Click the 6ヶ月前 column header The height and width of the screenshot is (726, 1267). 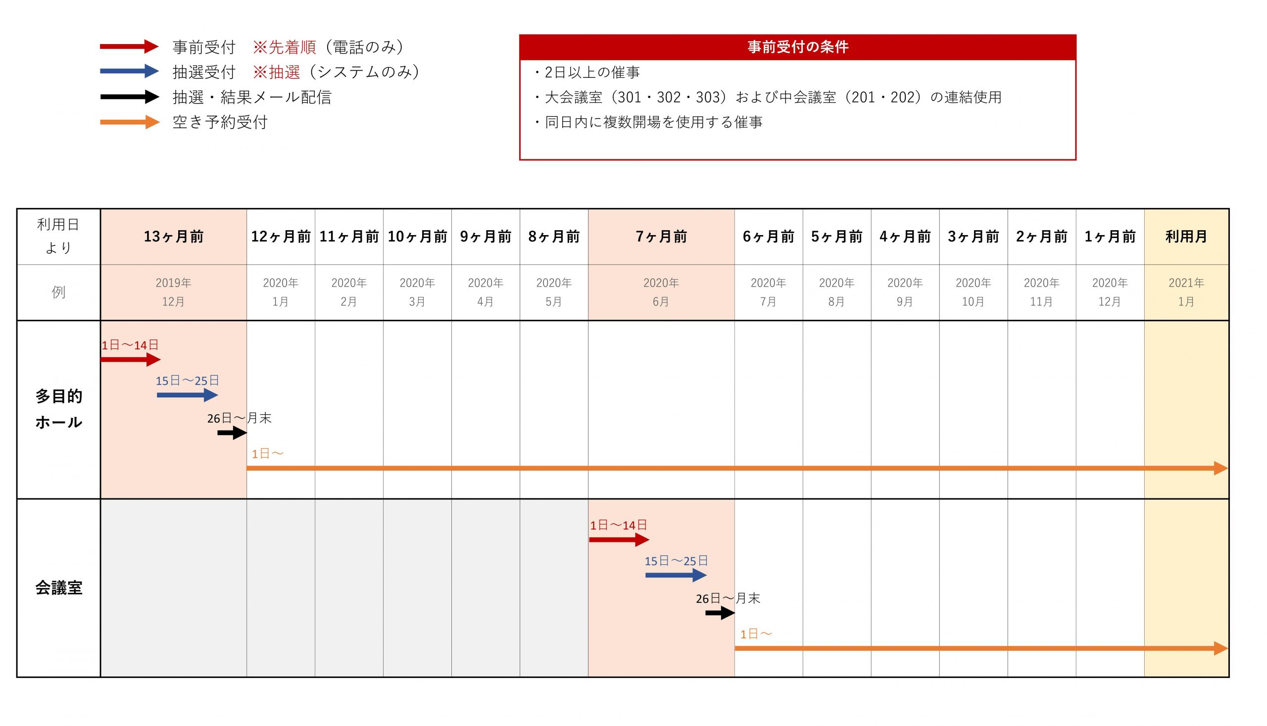(x=769, y=237)
